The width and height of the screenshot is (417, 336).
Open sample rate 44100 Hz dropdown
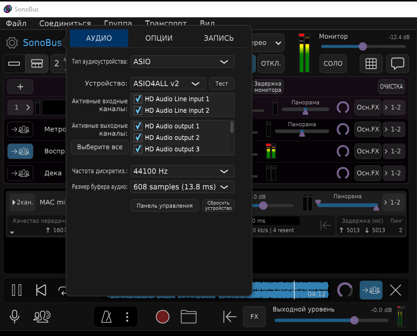182,171
